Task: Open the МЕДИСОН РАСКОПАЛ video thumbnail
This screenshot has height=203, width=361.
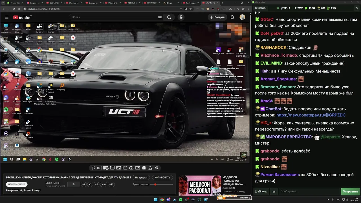Action: pos(200,186)
